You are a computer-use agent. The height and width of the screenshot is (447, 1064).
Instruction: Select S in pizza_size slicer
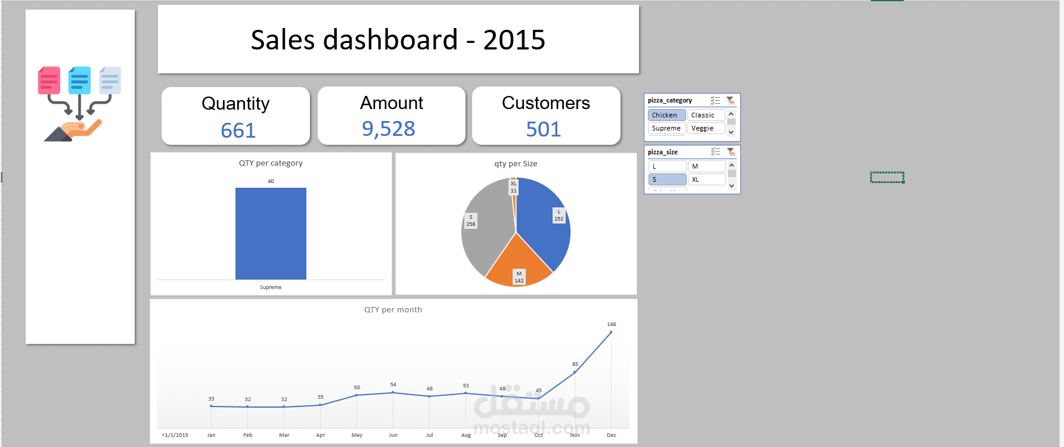(667, 179)
